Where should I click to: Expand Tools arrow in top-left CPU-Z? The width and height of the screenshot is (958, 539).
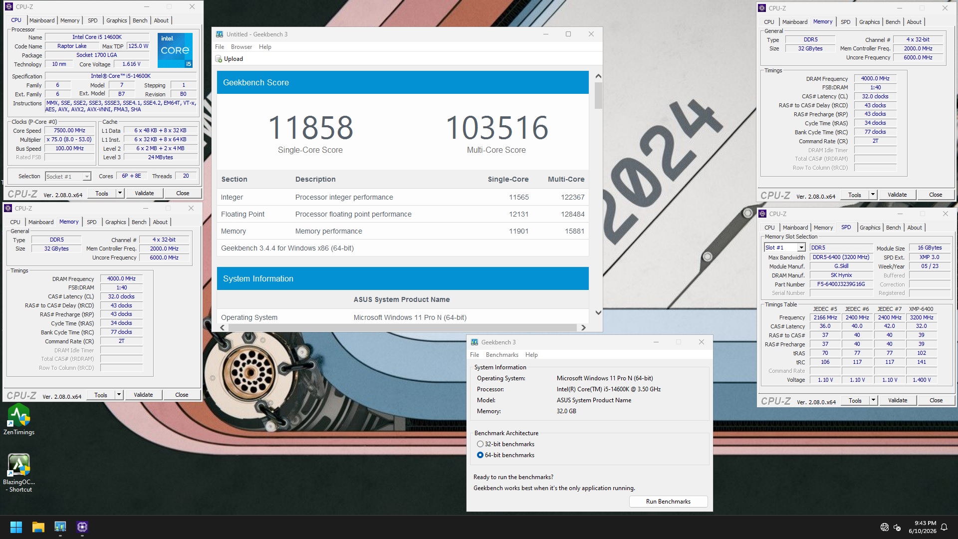(x=120, y=193)
